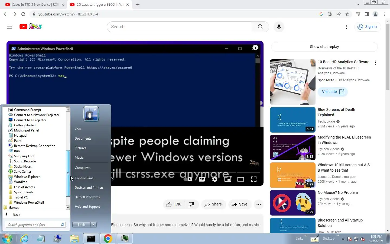Open Documents from Start menu

click(83, 139)
